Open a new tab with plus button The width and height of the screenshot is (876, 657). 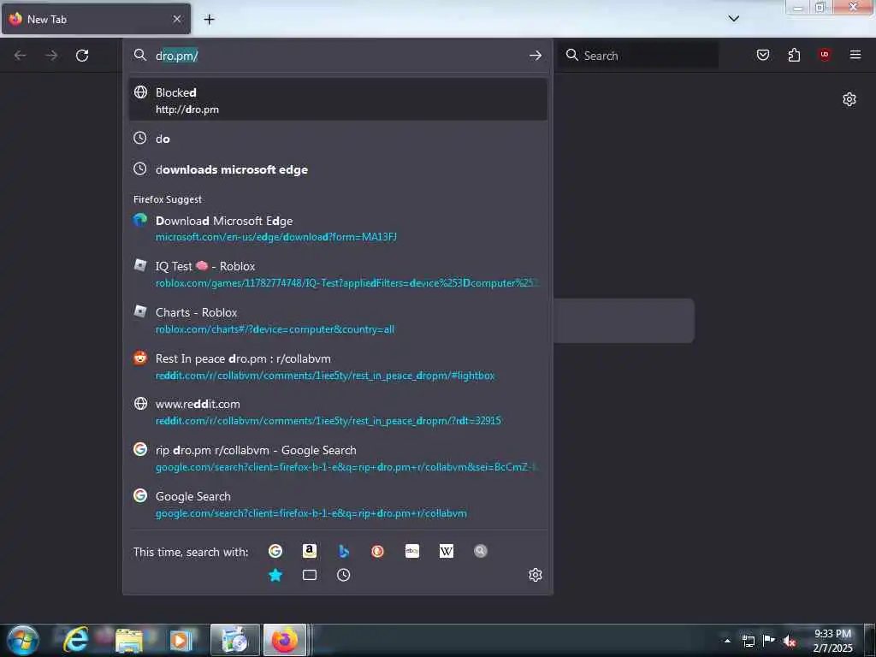point(209,19)
